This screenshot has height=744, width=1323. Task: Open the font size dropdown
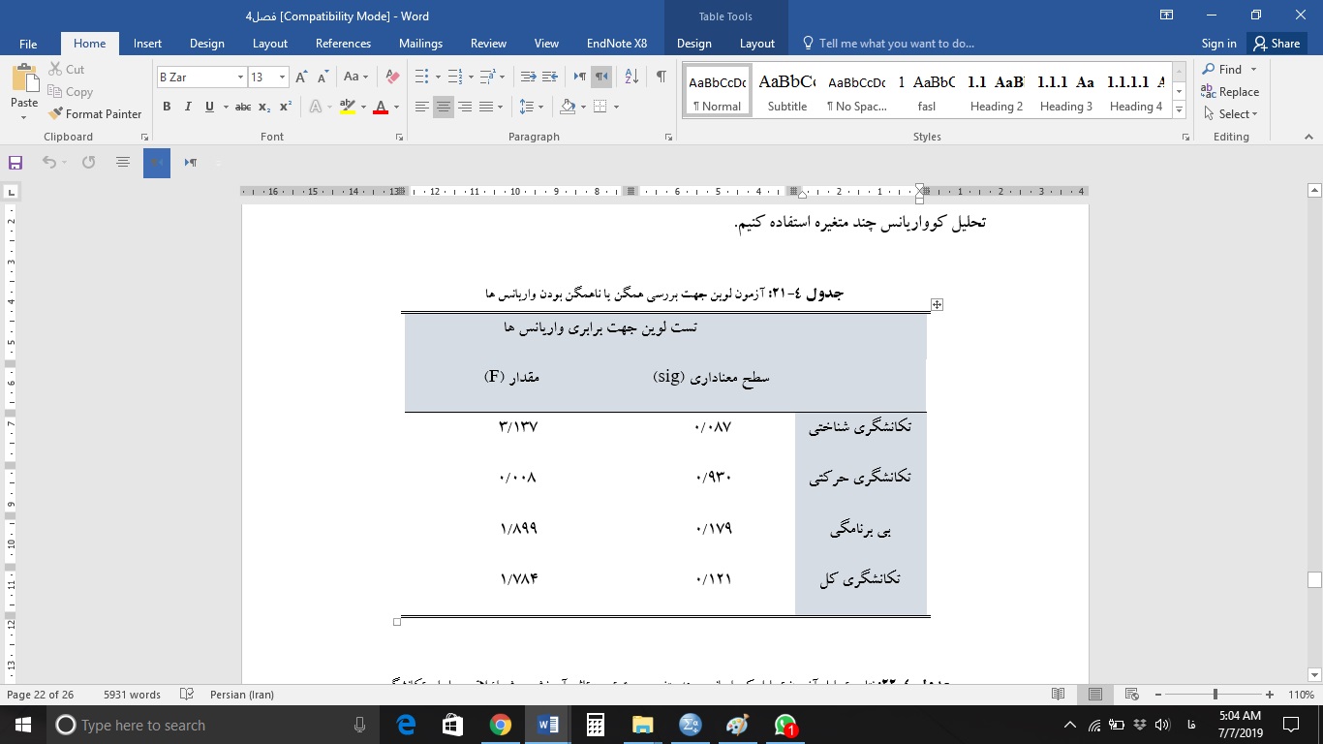click(x=282, y=76)
